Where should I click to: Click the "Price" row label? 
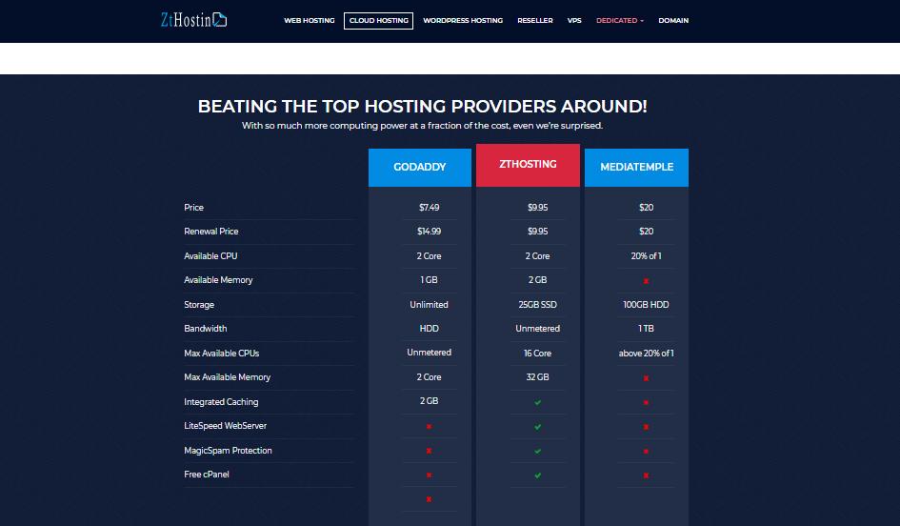click(193, 208)
